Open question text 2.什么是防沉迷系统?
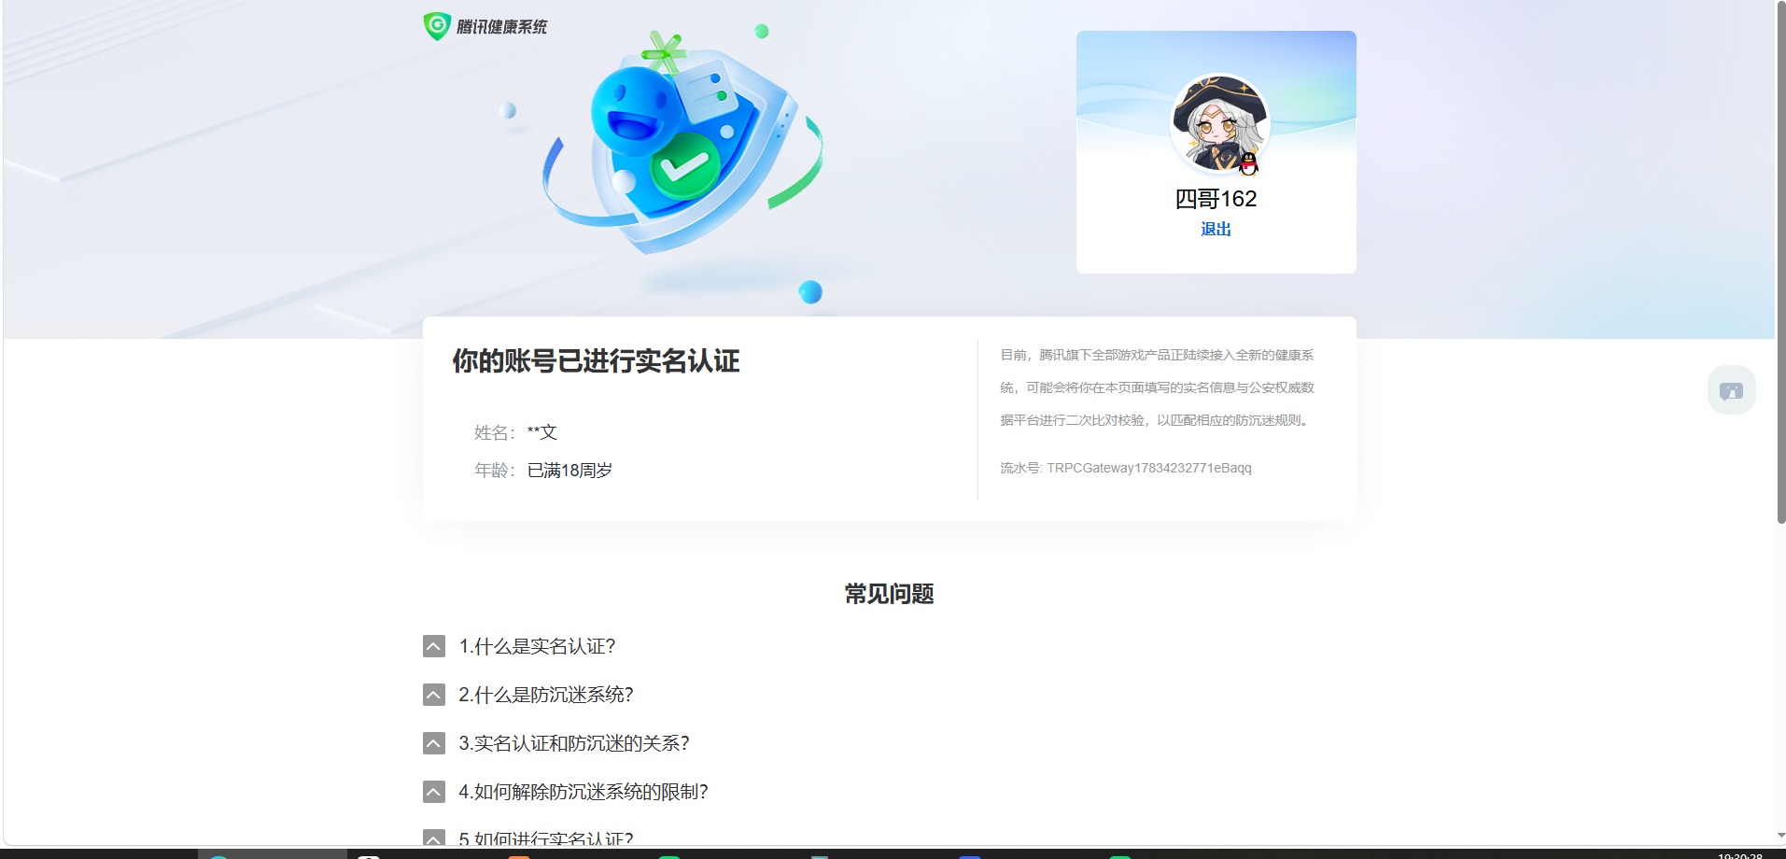 point(546,695)
